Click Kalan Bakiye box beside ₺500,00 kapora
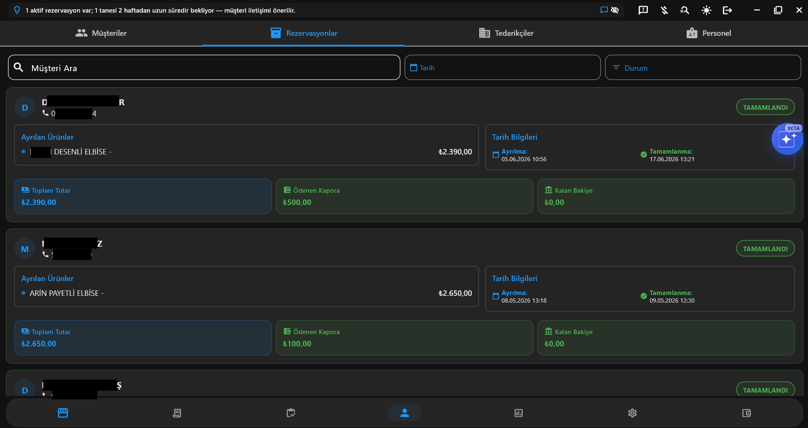 pos(666,196)
